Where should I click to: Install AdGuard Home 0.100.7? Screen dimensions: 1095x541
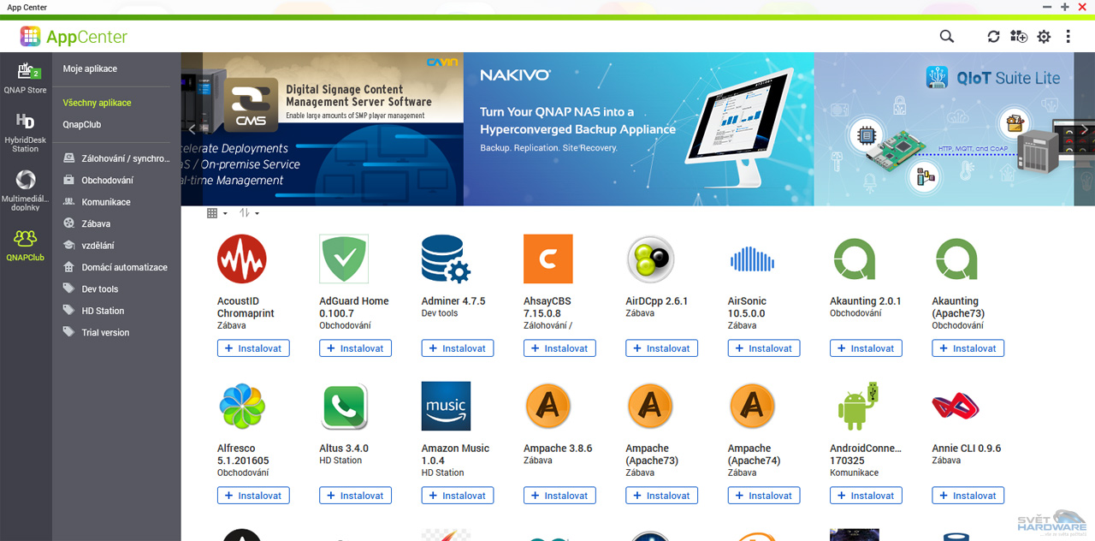click(355, 348)
